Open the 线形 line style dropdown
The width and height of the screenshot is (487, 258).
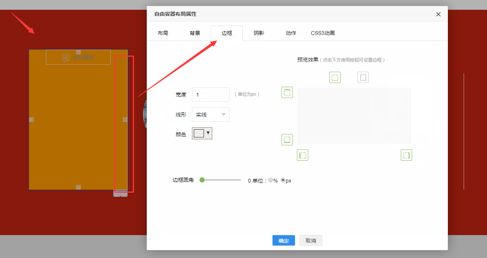(x=211, y=115)
